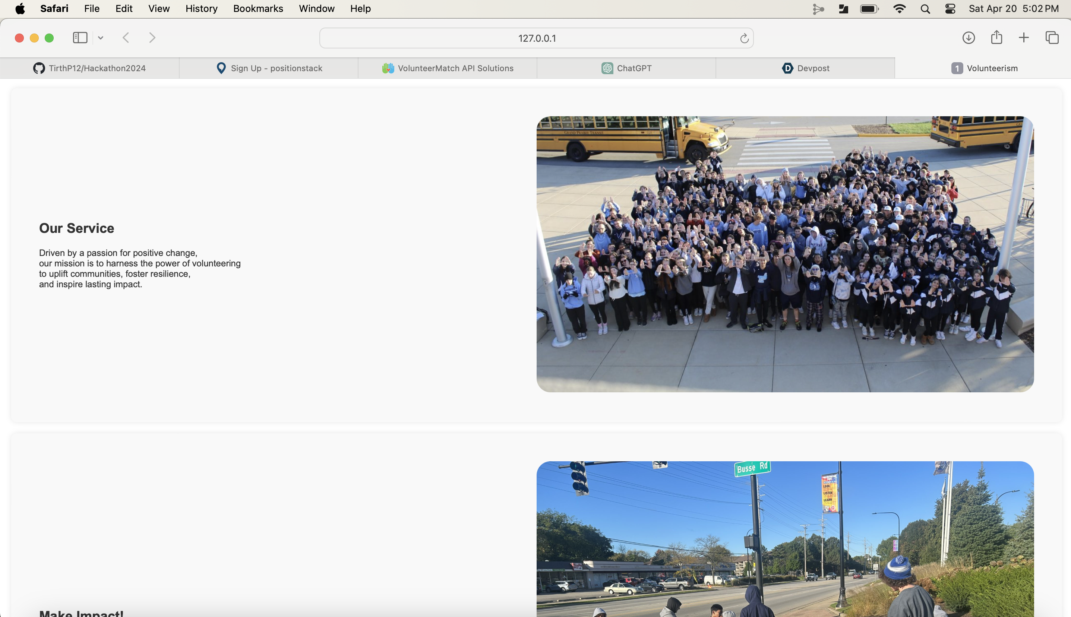
Task: Switch to VolunteerMatch API Solutions tab
Action: tap(448, 68)
